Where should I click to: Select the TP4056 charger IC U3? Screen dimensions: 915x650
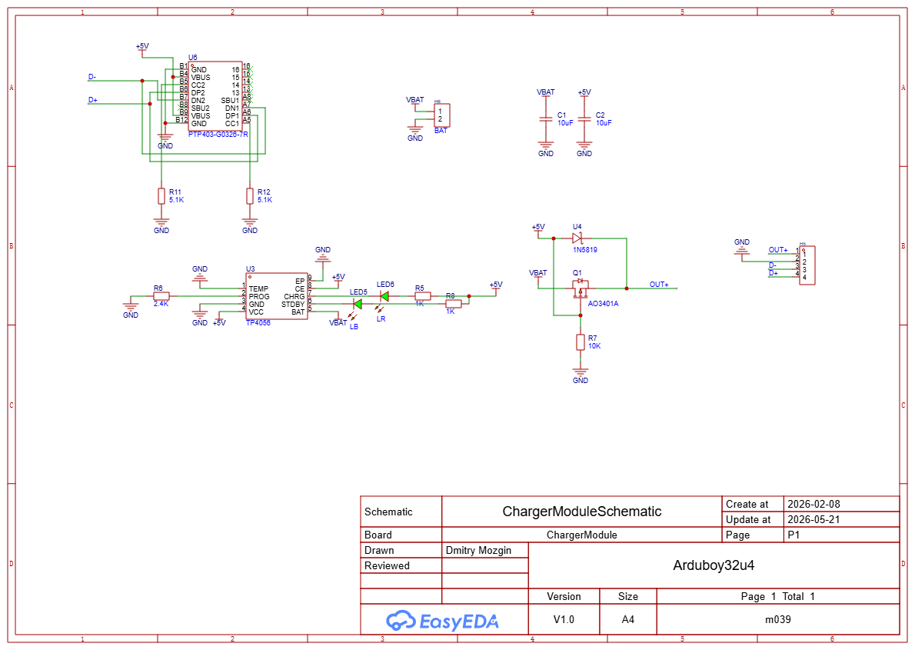[x=277, y=296]
